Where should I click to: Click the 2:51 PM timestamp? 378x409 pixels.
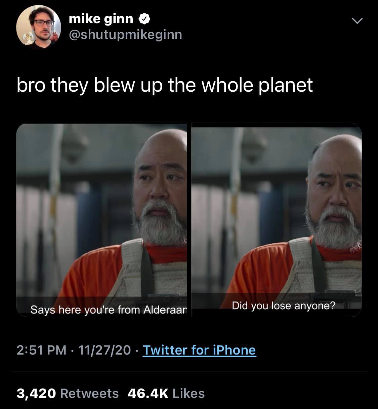(41, 350)
